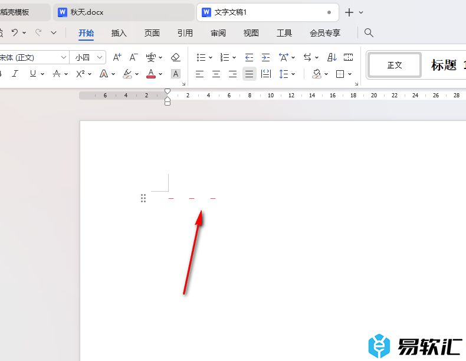Open the bullet list style dropdown arrow
Image resolution: width=466 pixels, height=361 pixels.
211,58
